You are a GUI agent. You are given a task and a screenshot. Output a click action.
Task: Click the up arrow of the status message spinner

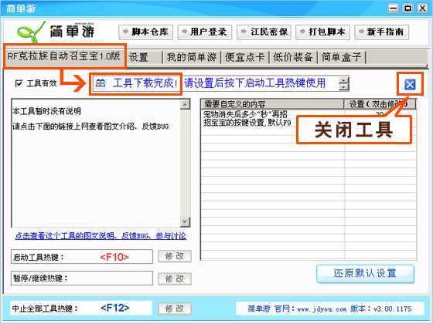(x=343, y=80)
